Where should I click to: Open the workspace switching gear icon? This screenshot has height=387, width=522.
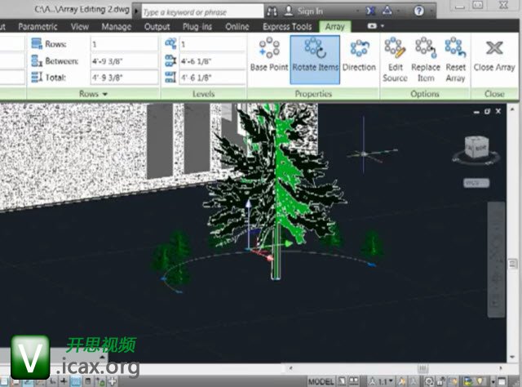pyautogui.click(x=429, y=381)
